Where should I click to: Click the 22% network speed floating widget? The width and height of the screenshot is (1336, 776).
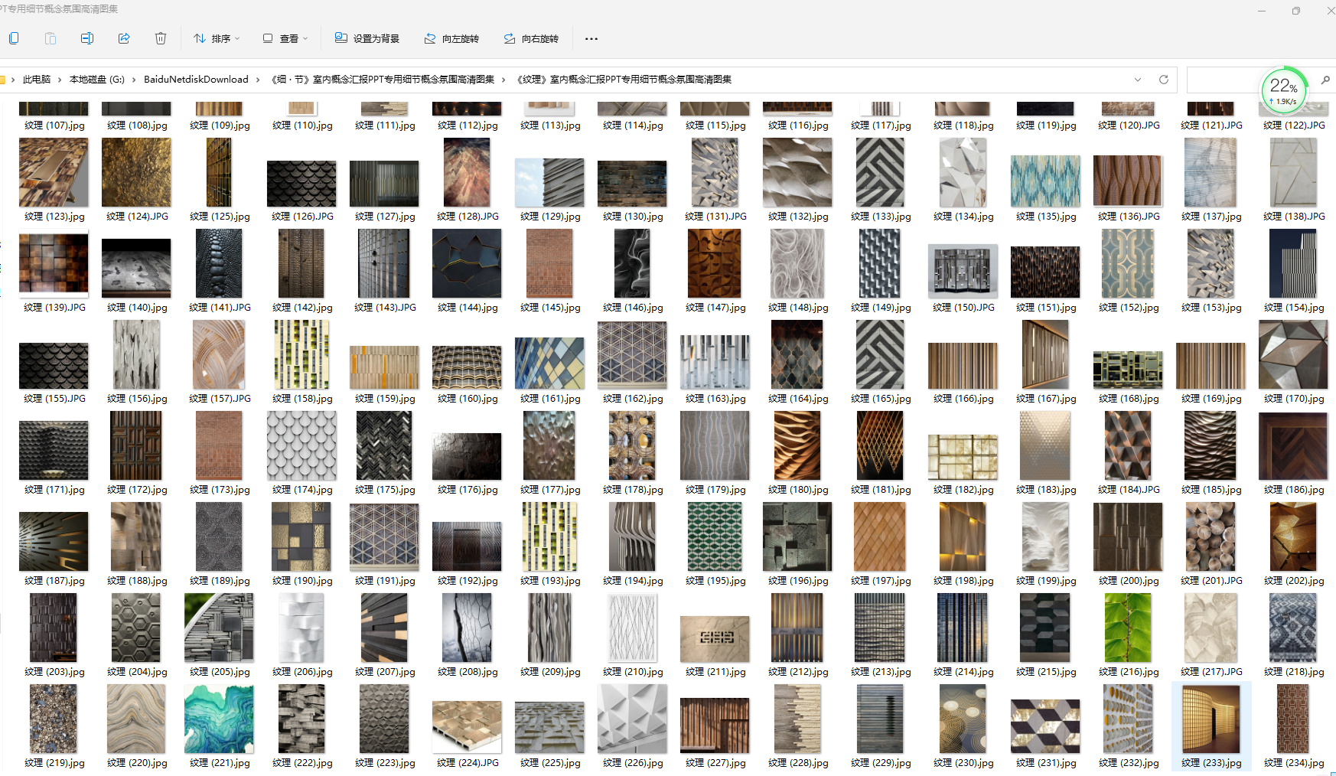click(x=1284, y=90)
